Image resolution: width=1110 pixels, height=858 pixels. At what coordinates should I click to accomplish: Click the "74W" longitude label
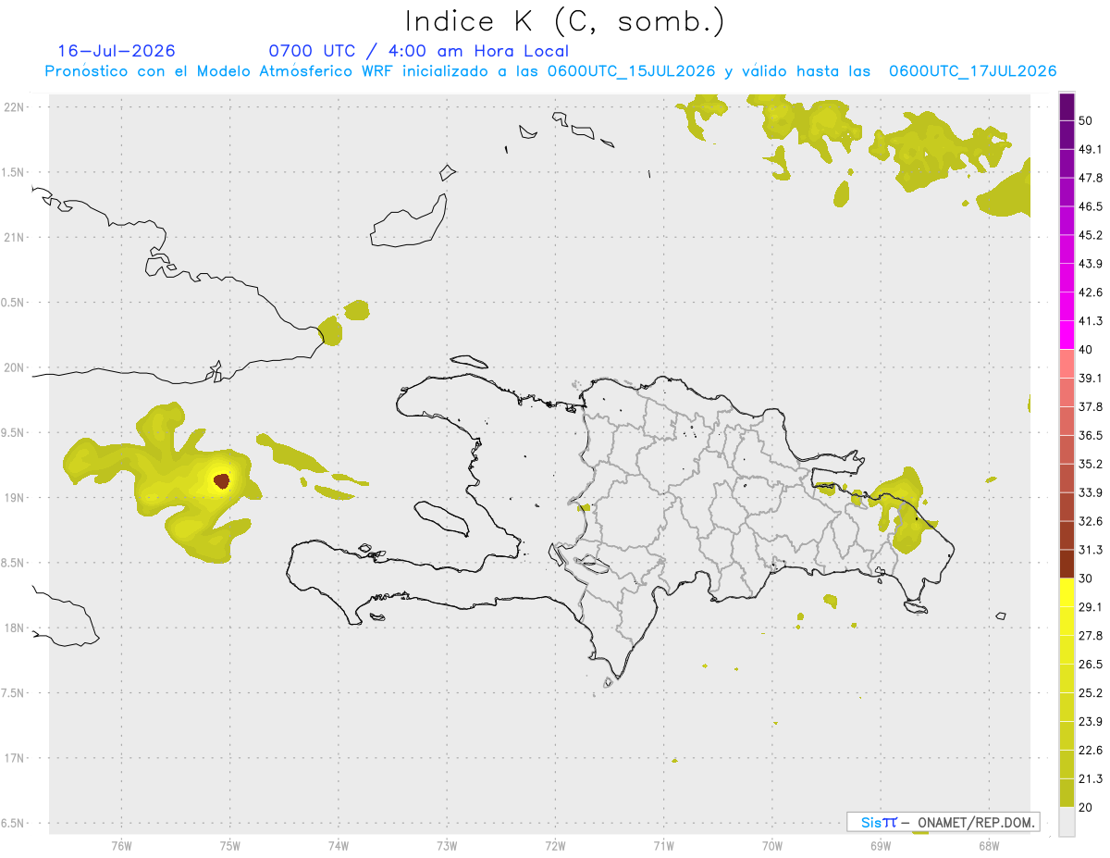(x=339, y=845)
